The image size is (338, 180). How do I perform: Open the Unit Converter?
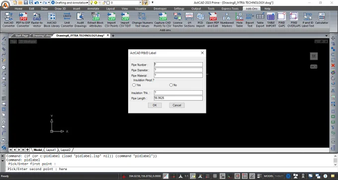pos(67,20)
